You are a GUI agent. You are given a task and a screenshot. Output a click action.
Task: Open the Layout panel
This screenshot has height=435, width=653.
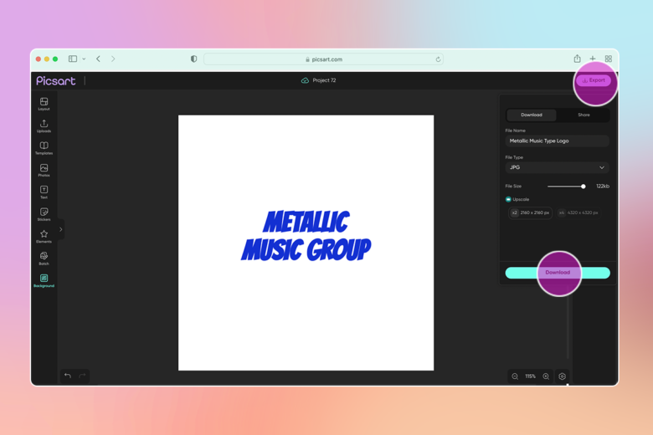[44, 104]
